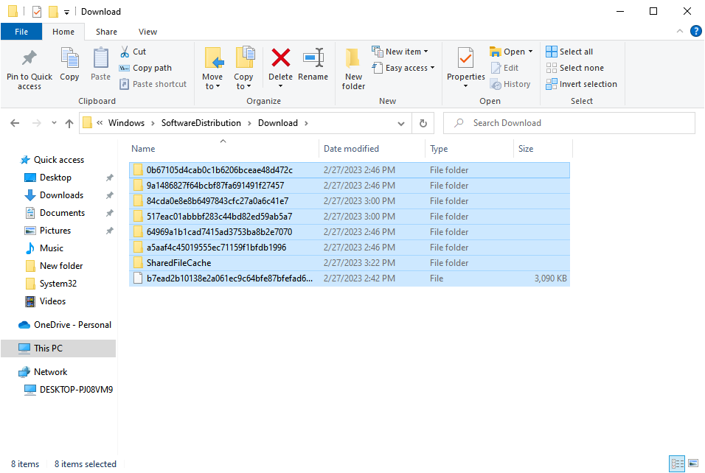Expand the New item dropdown

426,52
